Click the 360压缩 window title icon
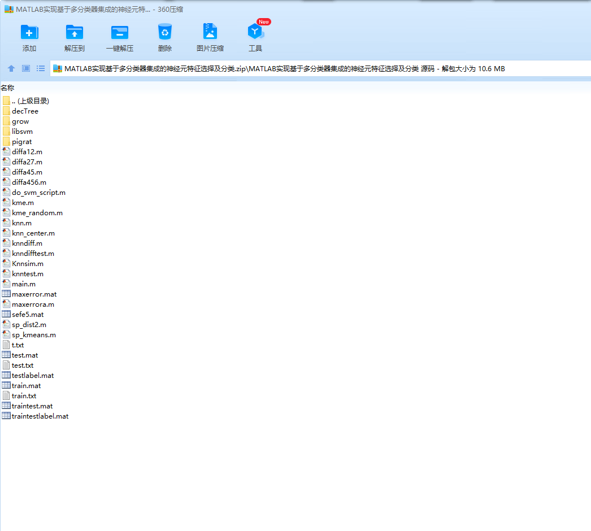The width and height of the screenshot is (591, 531). point(9,10)
